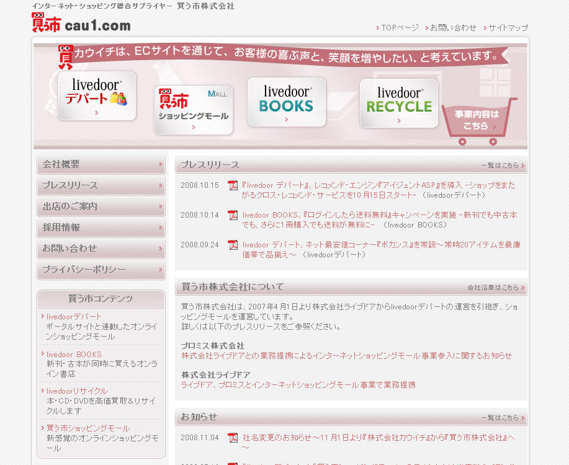This screenshot has height=465, width=569.
Task: Open the お問い合わせ header link
Action: tap(450, 27)
